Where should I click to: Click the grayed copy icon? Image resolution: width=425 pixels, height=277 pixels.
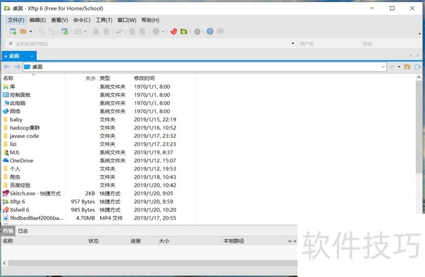click(132, 31)
